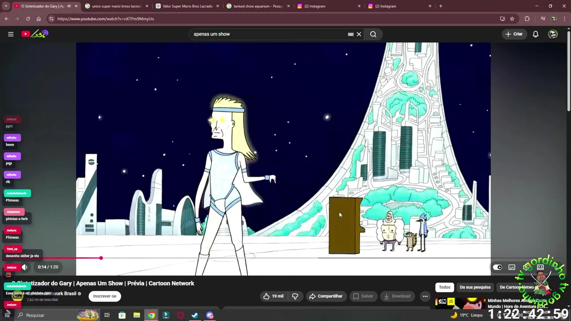Open the more actions ellipsis menu
Image resolution: width=571 pixels, height=321 pixels.
click(x=425, y=296)
